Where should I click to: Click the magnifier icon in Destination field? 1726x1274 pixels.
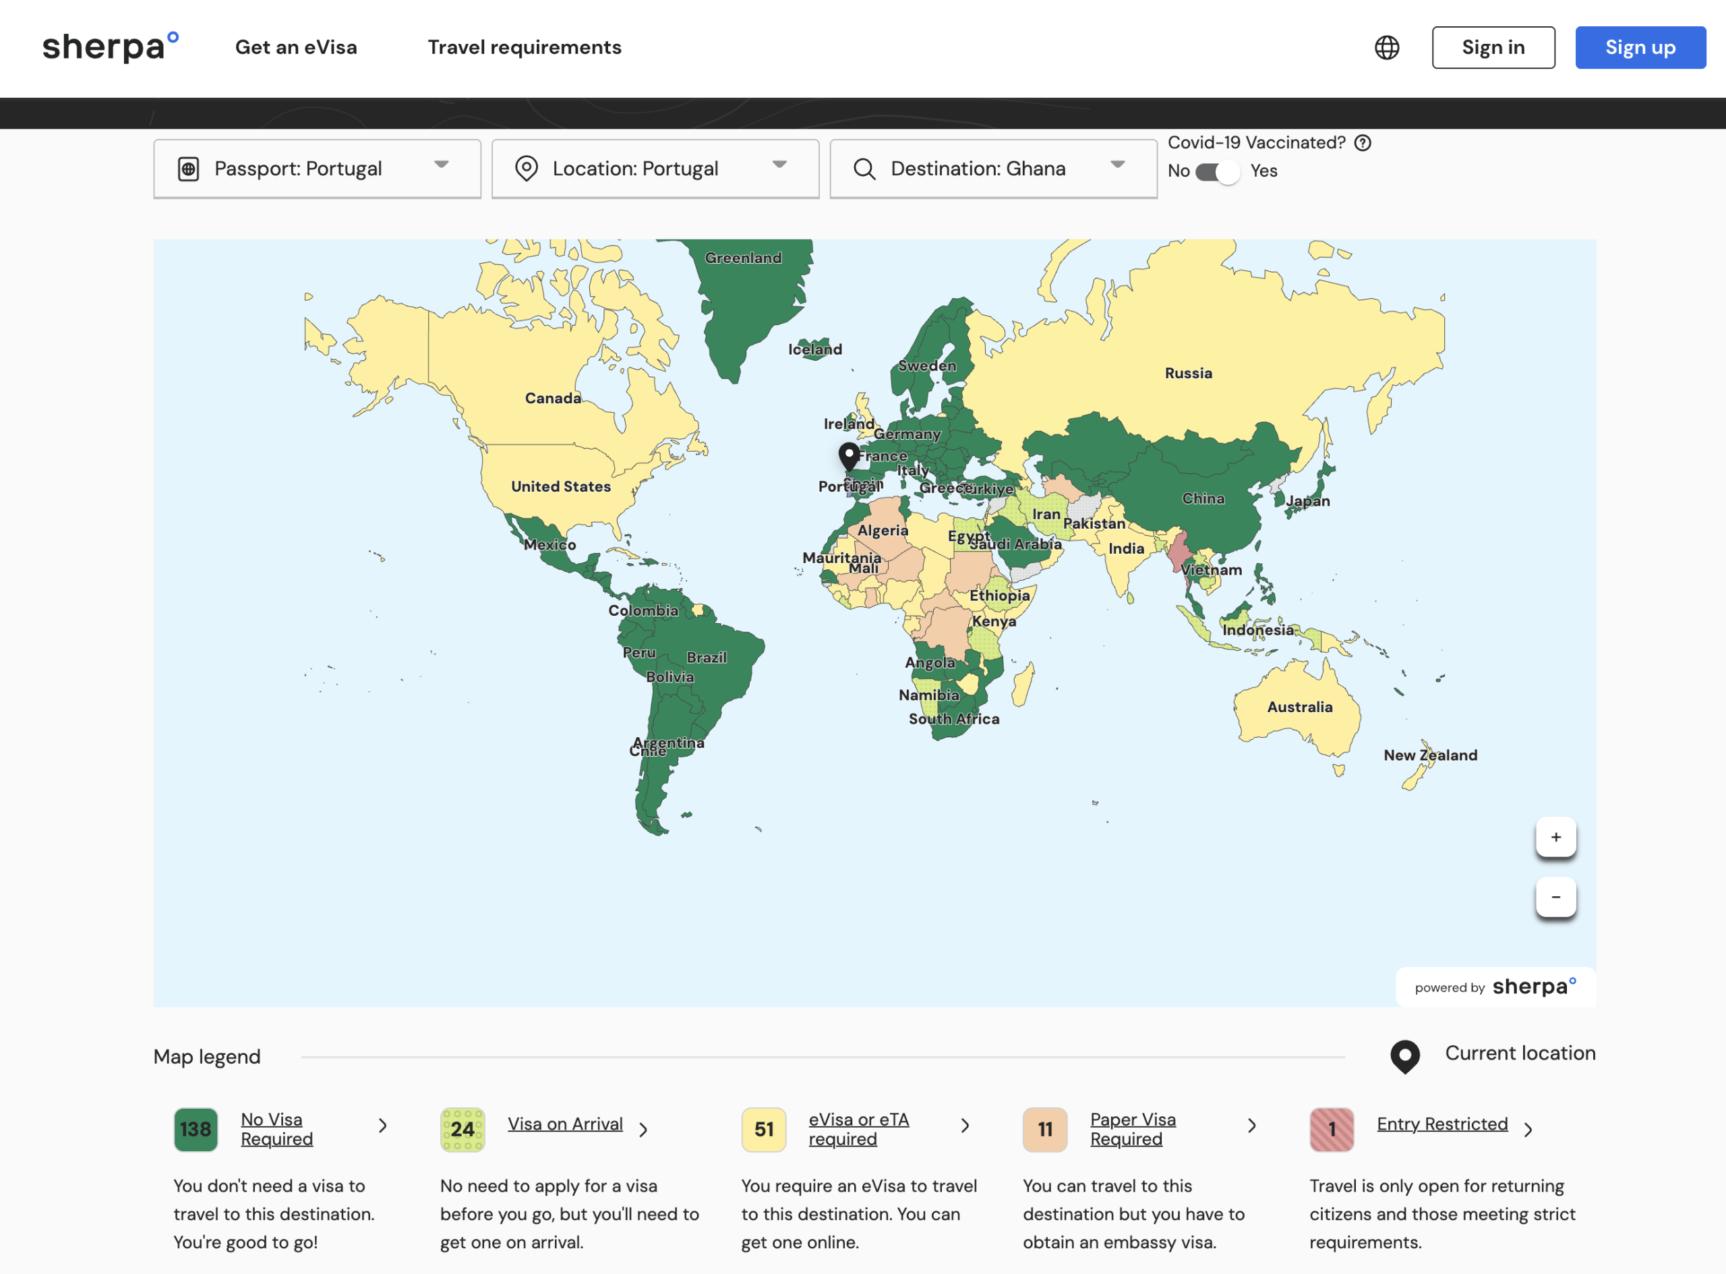pos(864,169)
